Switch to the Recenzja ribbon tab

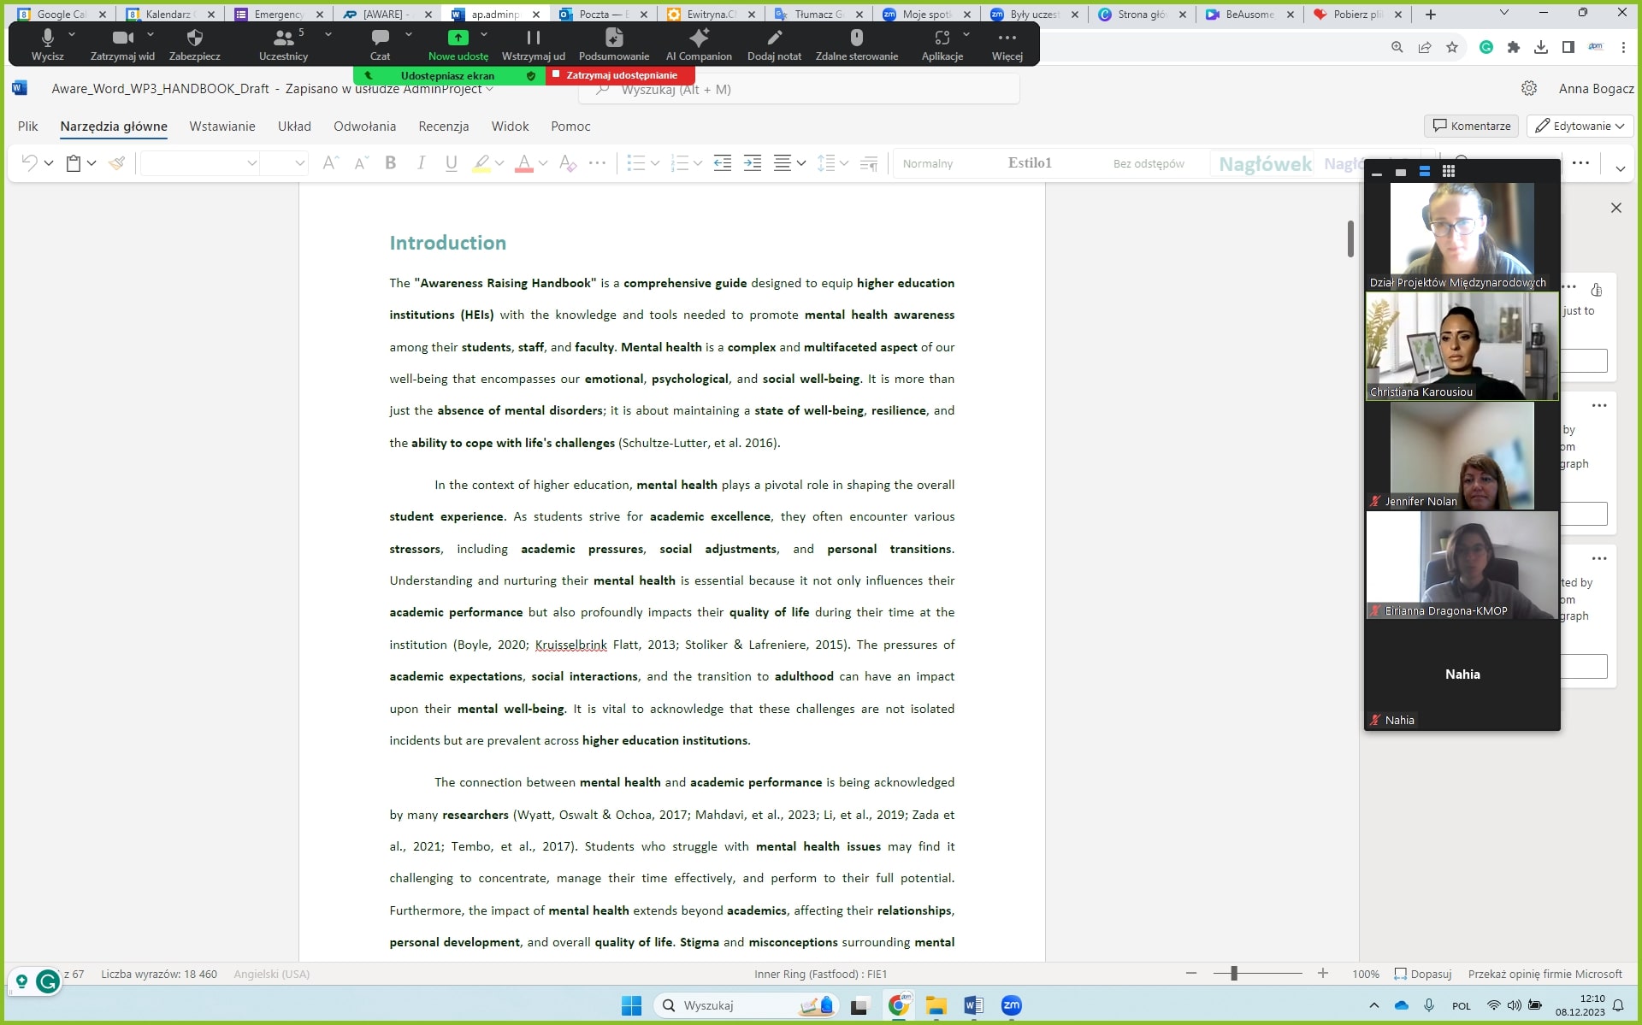(x=443, y=126)
